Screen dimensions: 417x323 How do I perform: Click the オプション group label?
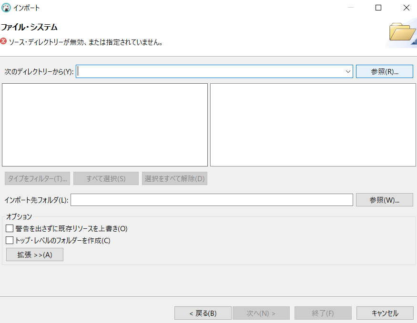point(19,216)
